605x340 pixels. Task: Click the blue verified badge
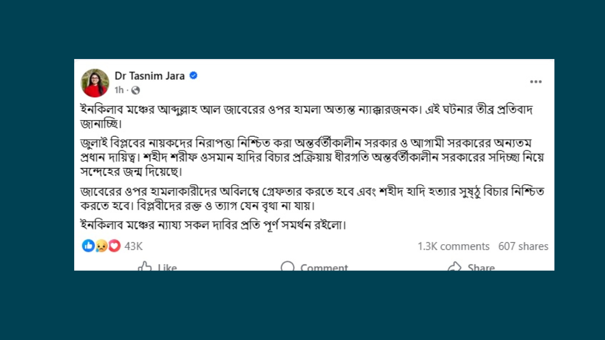pyautogui.click(x=193, y=76)
